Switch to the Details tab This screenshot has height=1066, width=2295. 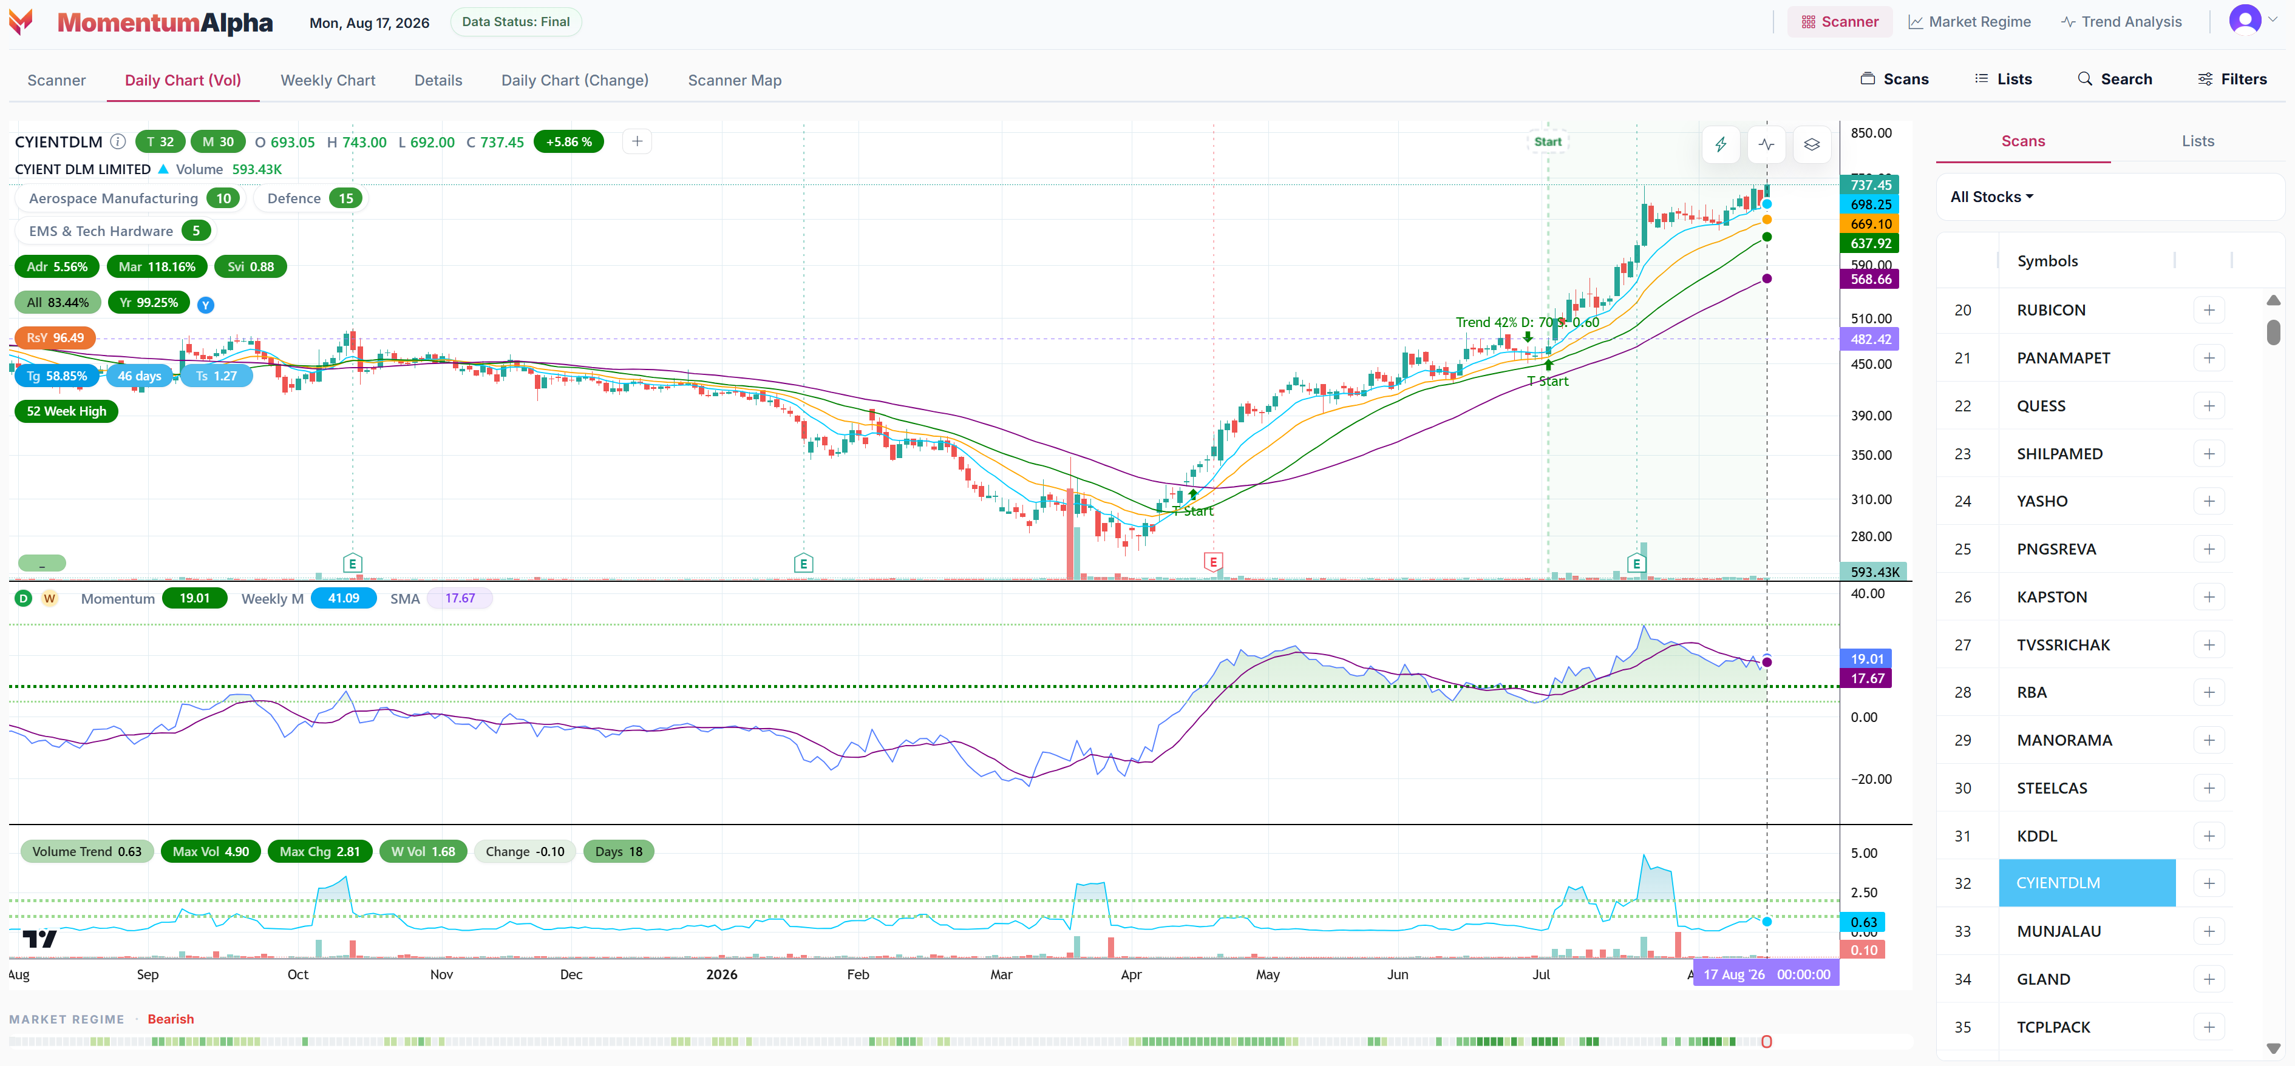(438, 80)
